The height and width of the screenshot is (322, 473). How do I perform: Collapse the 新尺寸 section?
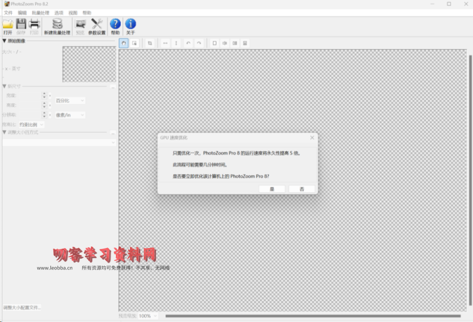[4, 86]
